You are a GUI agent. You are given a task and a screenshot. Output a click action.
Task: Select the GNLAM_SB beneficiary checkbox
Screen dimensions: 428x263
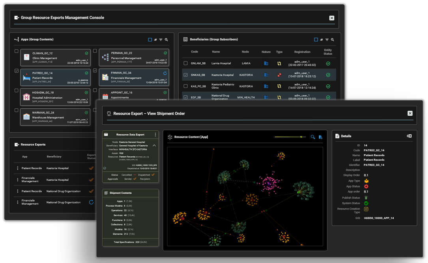pos(186,63)
